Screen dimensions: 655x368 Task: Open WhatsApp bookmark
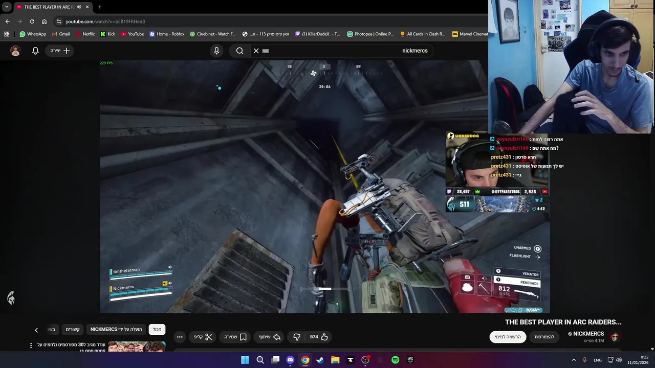coord(33,34)
